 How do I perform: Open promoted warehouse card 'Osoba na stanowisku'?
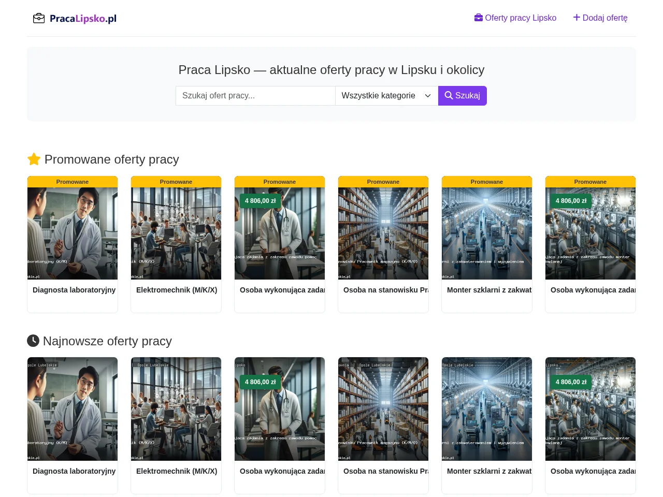383,244
